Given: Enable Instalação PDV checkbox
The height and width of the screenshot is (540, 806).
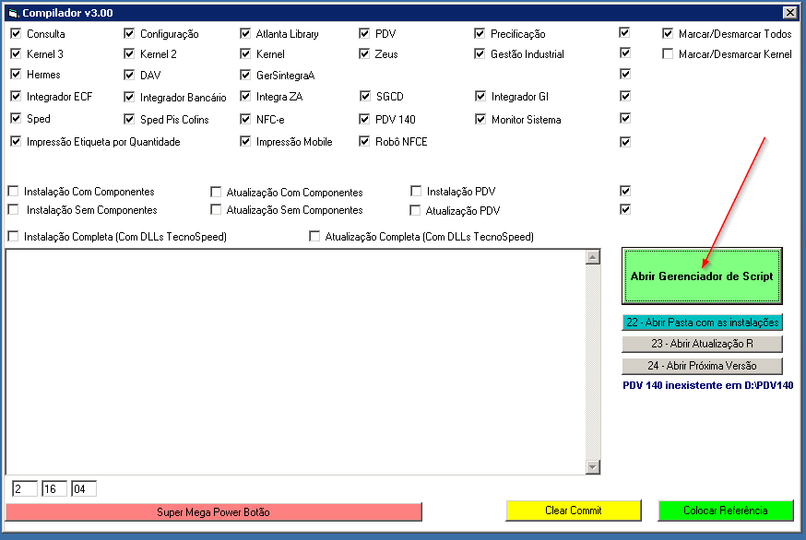Looking at the screenshot, I should 416,191.
